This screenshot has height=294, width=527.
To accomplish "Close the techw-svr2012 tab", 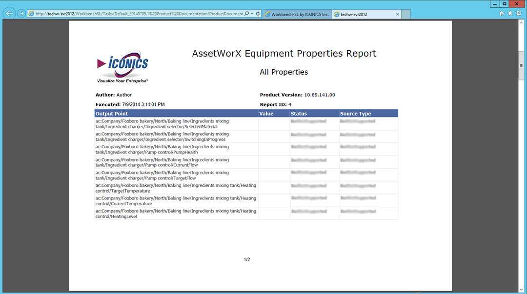I will 398,14.
